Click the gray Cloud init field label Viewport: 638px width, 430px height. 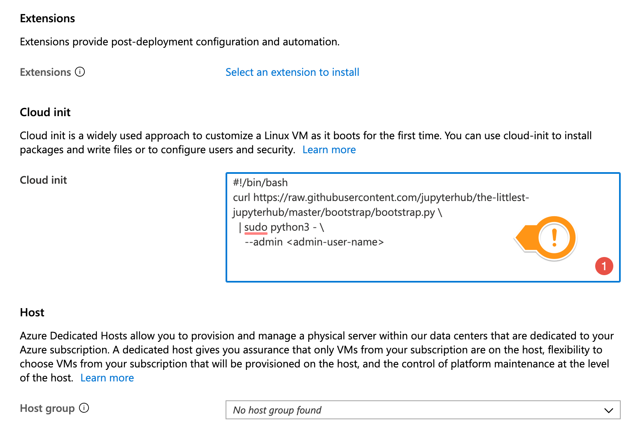click(43, 180)
